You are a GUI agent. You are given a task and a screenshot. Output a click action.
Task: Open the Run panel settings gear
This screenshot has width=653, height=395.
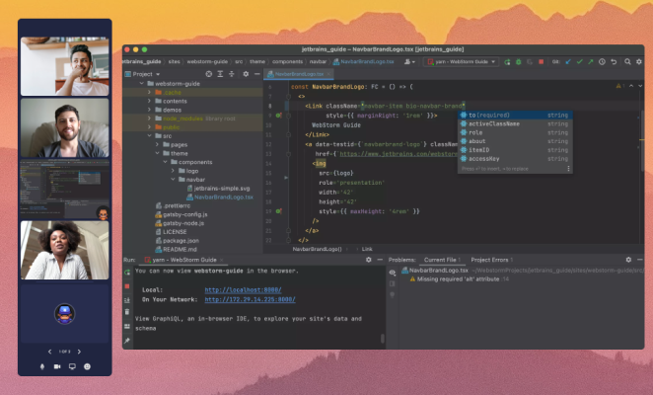point(370,259)
